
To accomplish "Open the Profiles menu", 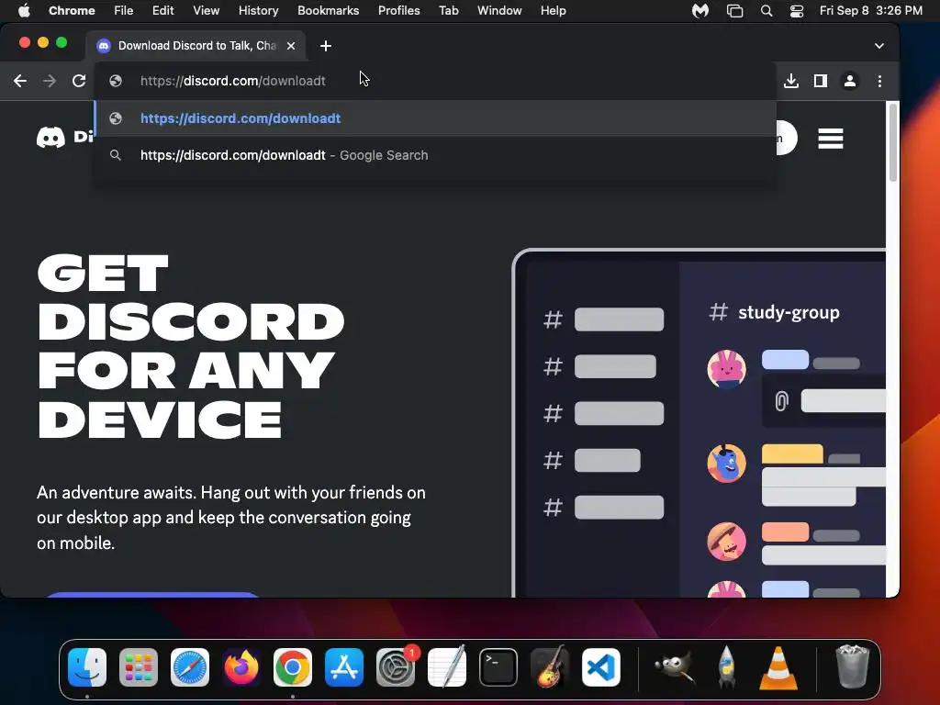I will click(398, 11).
